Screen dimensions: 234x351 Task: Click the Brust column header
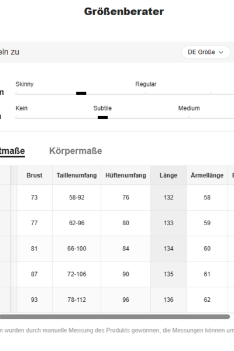(35, 175)
